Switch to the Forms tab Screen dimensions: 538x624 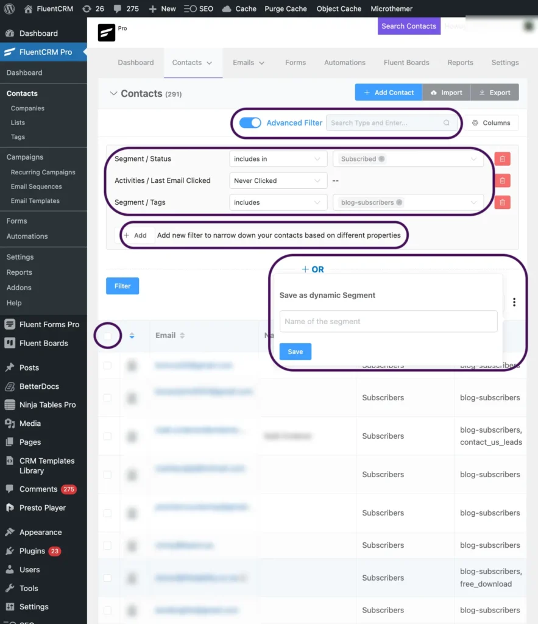pyautogui.click(x=296, y=63)
